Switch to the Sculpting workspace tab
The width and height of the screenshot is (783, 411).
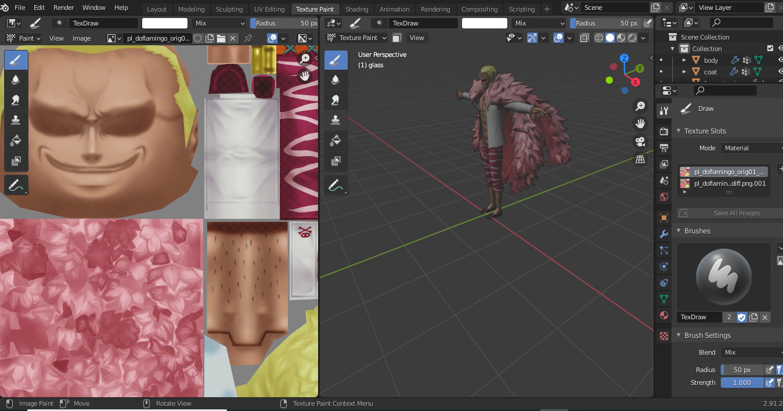tap(229, 9)
